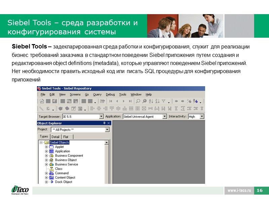The height and width of the screenshot is (202, 269).
Task: Click the Business Service icon in tree
Action: (51, 164)
